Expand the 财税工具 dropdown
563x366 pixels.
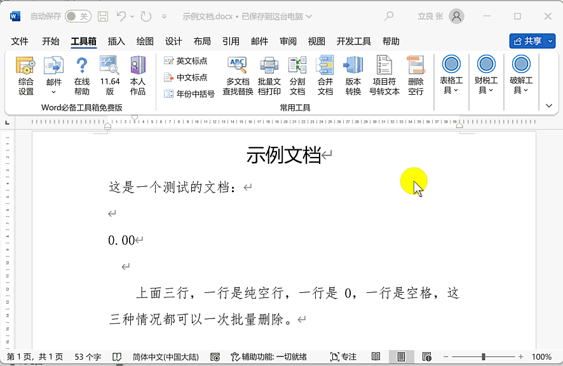[x=486, y=76]
